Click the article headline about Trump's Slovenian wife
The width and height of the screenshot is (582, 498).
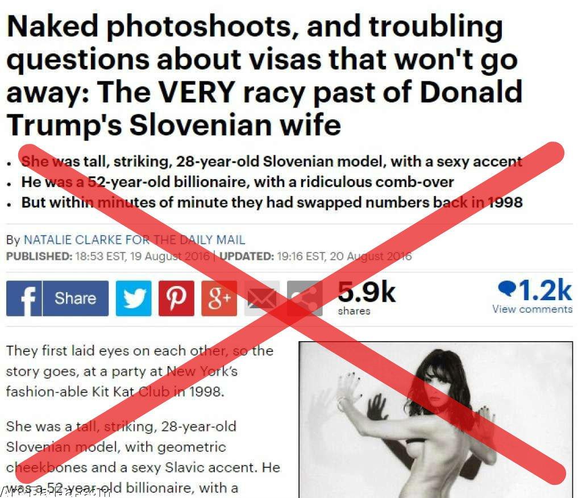[x=265, y=76]
